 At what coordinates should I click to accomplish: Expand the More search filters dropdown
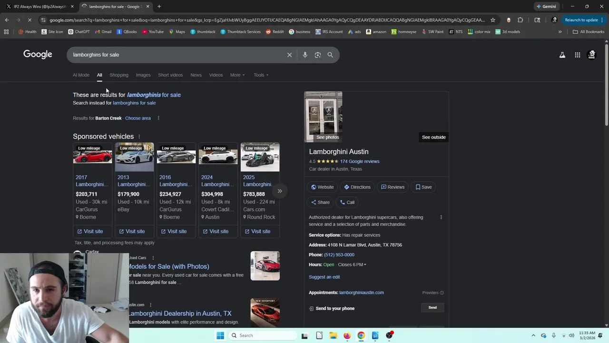coord(237,75)
